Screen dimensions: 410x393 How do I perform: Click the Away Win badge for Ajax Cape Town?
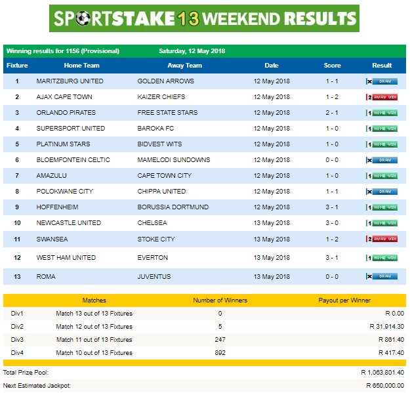(x=382, y=97)
